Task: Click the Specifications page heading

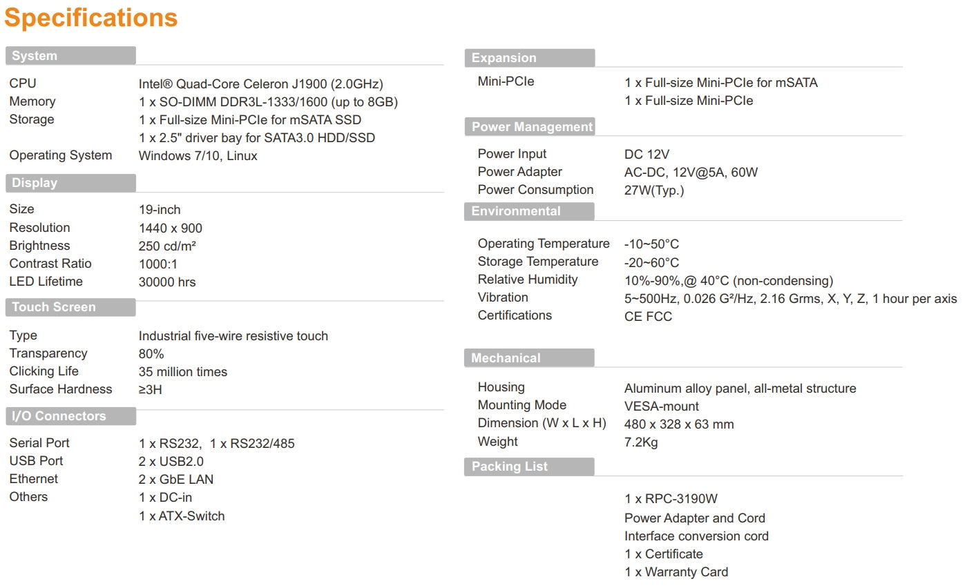Action: point(91,18)
